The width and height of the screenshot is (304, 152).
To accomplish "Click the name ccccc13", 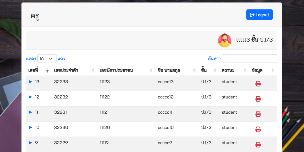I will pyautogui.click(x=166, y=82).
